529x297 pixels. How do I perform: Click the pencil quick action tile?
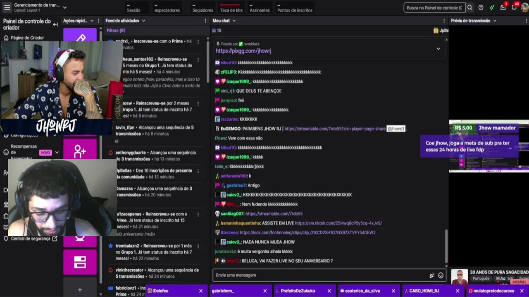[x=80, y=38]
